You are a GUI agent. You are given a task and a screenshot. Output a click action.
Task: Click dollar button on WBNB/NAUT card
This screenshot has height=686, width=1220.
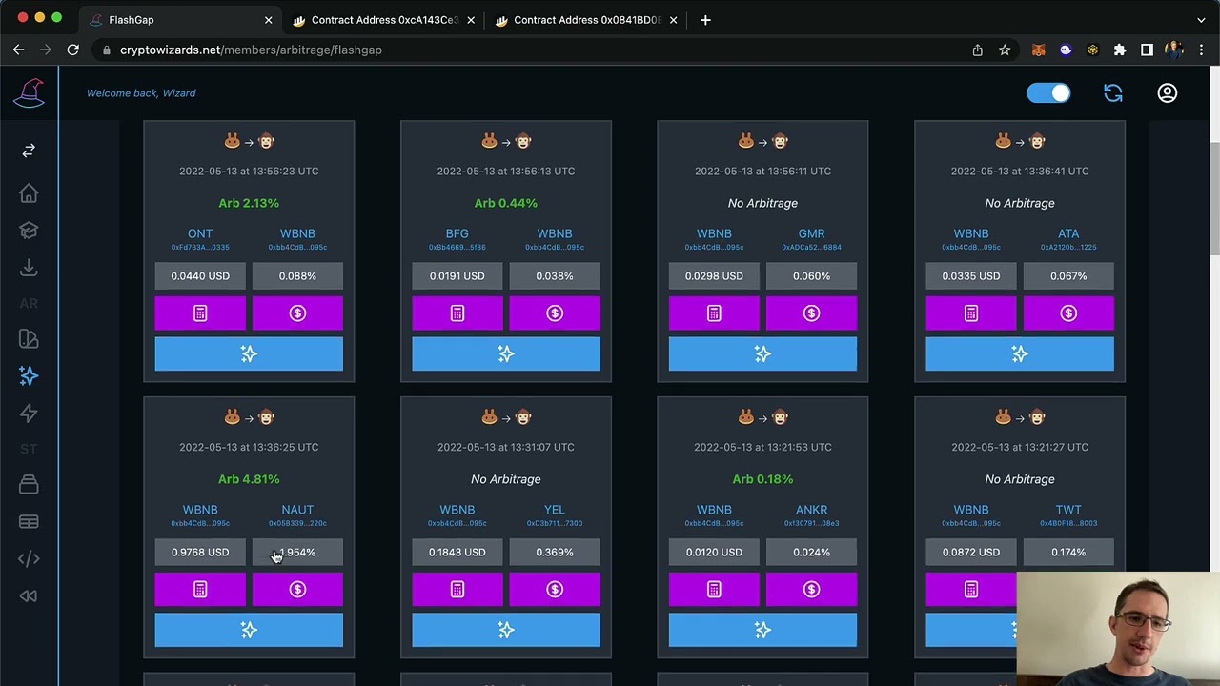point(297,590)
